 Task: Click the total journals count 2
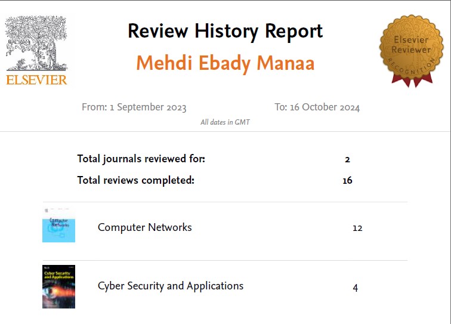(347, 159)
